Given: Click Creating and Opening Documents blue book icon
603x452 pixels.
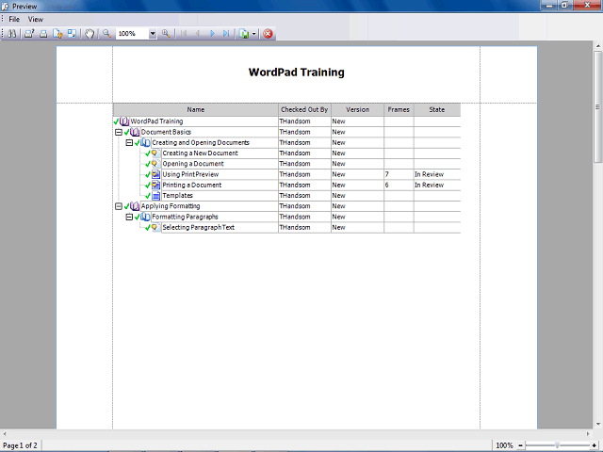Looking at the screenshot, I should tap(145, 142).
